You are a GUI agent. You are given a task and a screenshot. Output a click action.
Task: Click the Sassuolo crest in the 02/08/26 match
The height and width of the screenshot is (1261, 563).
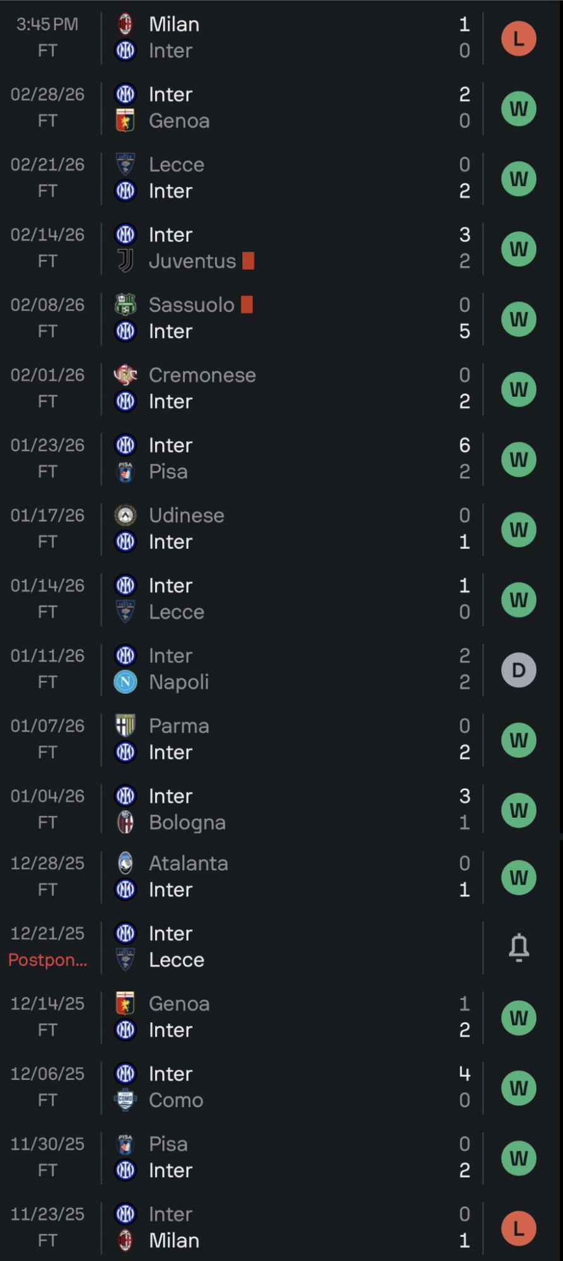pyautogui.click(x=125, y=305)
